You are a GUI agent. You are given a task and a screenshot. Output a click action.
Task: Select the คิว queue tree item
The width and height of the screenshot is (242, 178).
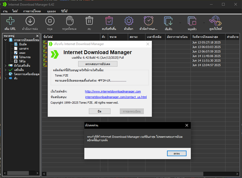16,78
